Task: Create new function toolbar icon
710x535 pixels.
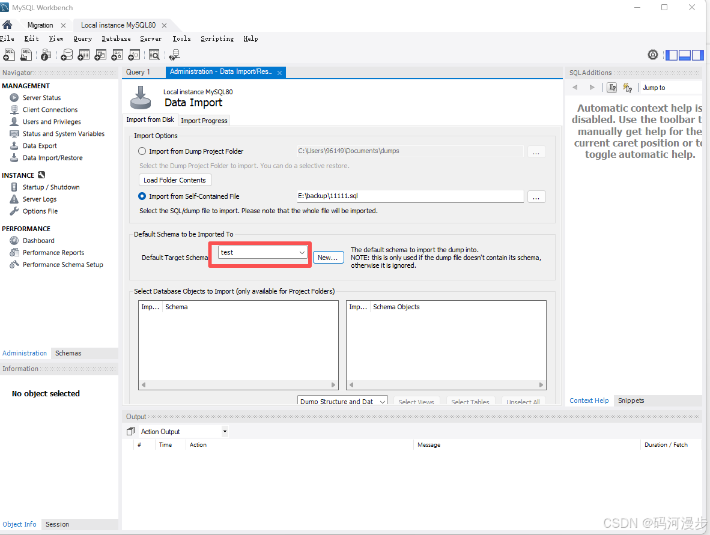Action: (134, 55)
